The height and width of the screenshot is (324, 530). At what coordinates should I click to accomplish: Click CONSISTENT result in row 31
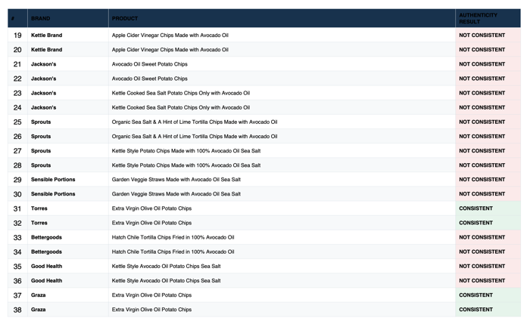(x=475, y=208)
